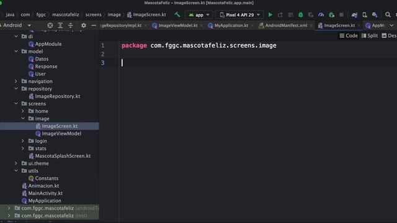The width and height of the screenshot is (397, 223).
Task: Hide the project panel with minus icon
Action: point(94,25)
